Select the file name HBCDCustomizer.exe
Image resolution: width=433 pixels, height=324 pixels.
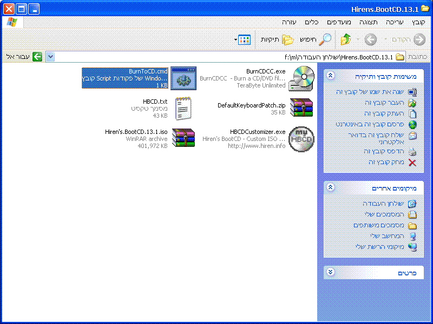pos(258,132)
